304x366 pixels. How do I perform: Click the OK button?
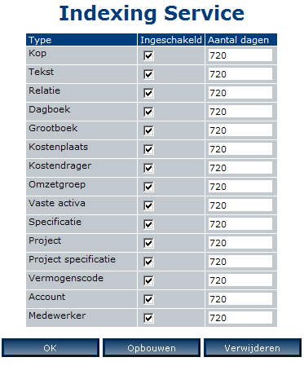tap(51, 348)
